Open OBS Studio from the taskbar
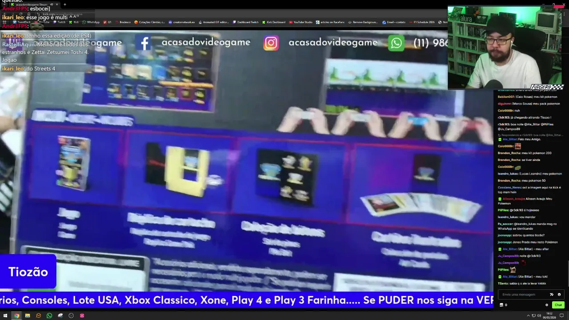The height and width of the screenshot is (320, 569). coord(71,316)
